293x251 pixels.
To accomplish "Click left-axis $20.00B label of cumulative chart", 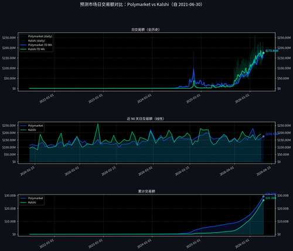I will tap(10, 208).
